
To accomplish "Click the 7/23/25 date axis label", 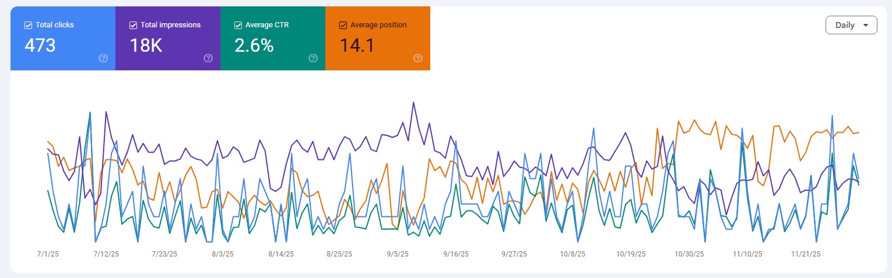I will (x=164, y=254).
